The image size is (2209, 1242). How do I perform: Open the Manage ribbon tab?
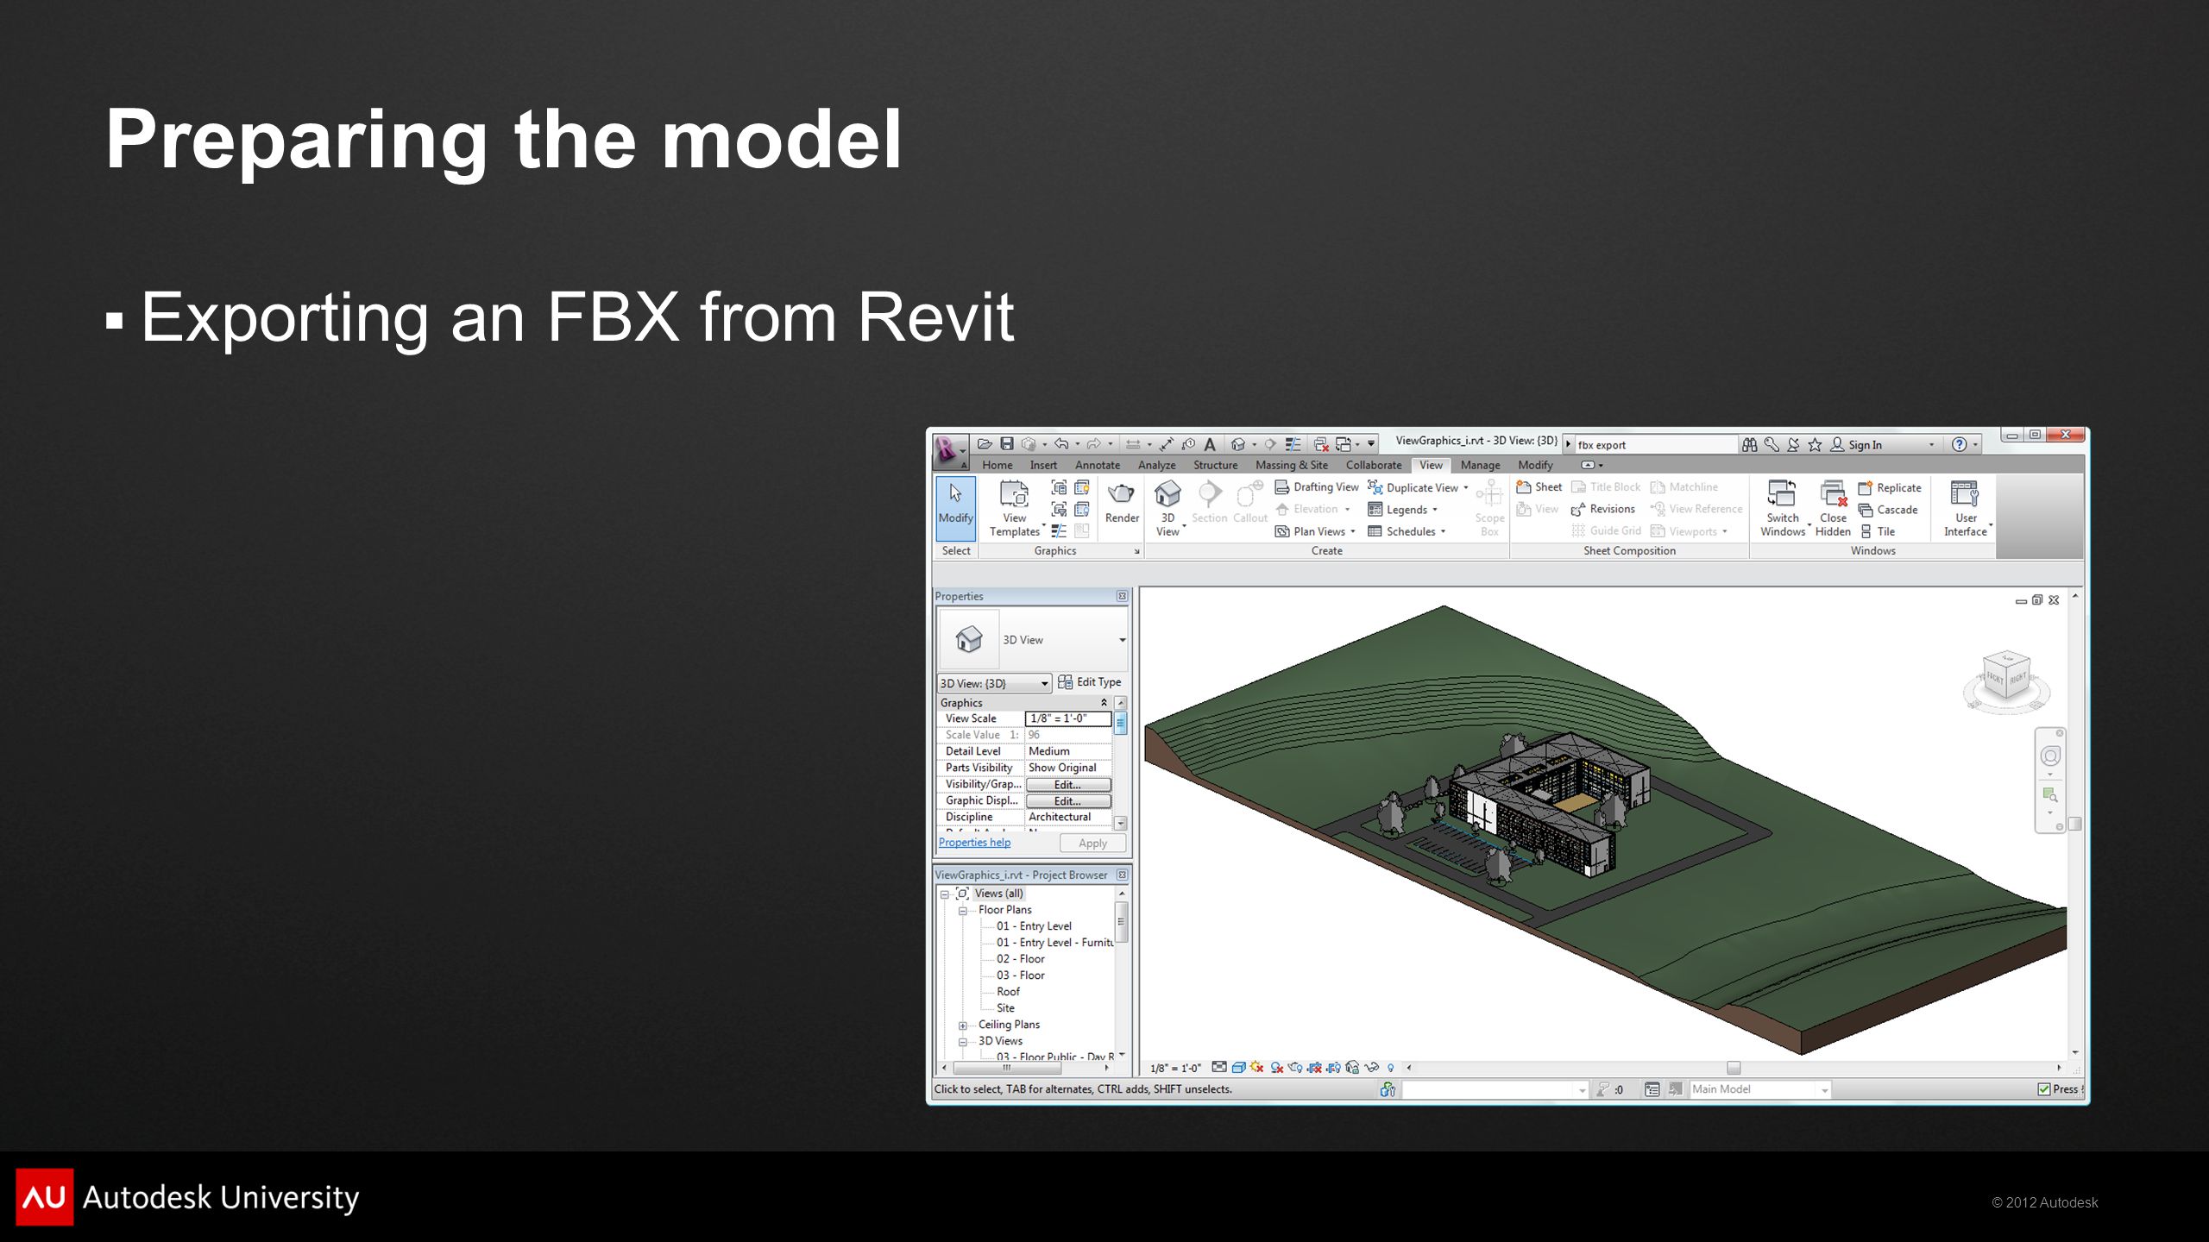[1480, 465]
